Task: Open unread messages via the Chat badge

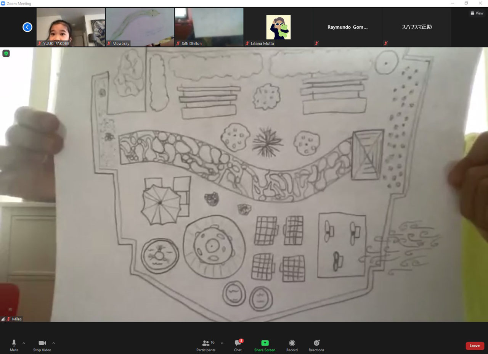Action: pyautogui.click(x=241, y=341)
